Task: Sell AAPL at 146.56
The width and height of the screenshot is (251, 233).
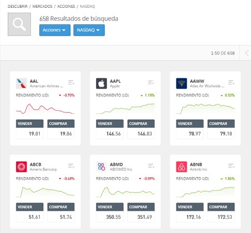Action: (x=110, y=129)
